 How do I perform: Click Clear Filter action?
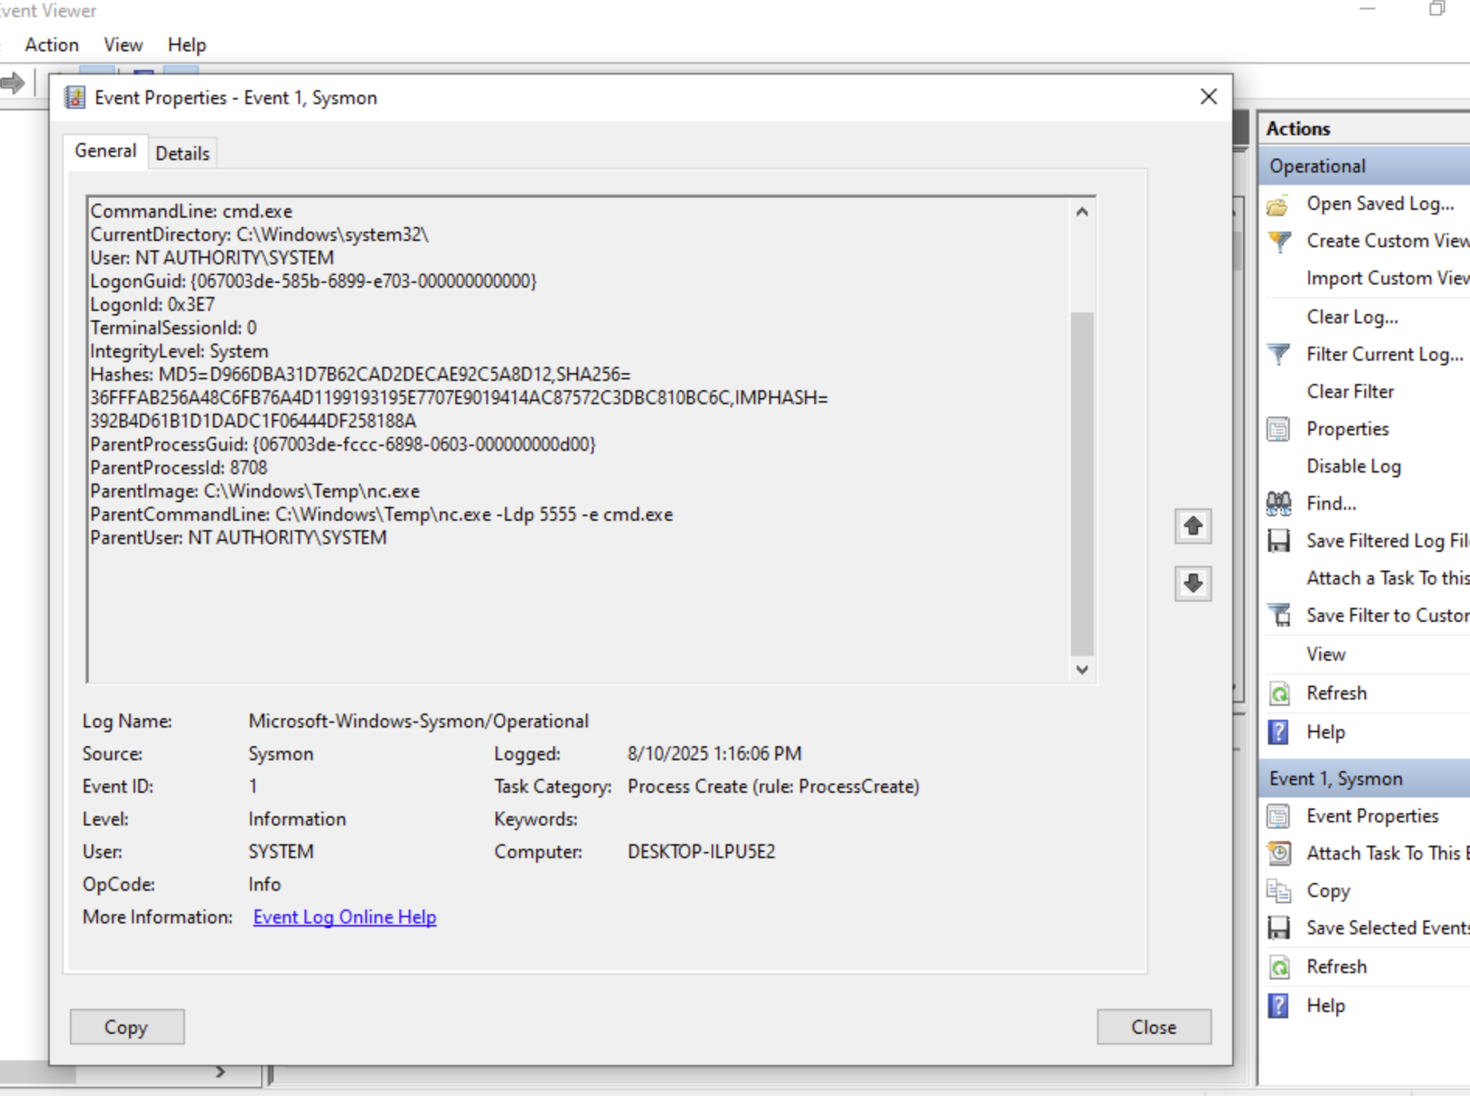point(1350,392)
